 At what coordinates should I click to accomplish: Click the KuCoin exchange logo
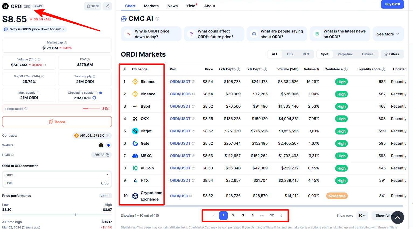click(x=135, y=168)
